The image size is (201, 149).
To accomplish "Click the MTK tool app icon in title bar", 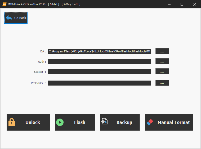I will [4, 4].
